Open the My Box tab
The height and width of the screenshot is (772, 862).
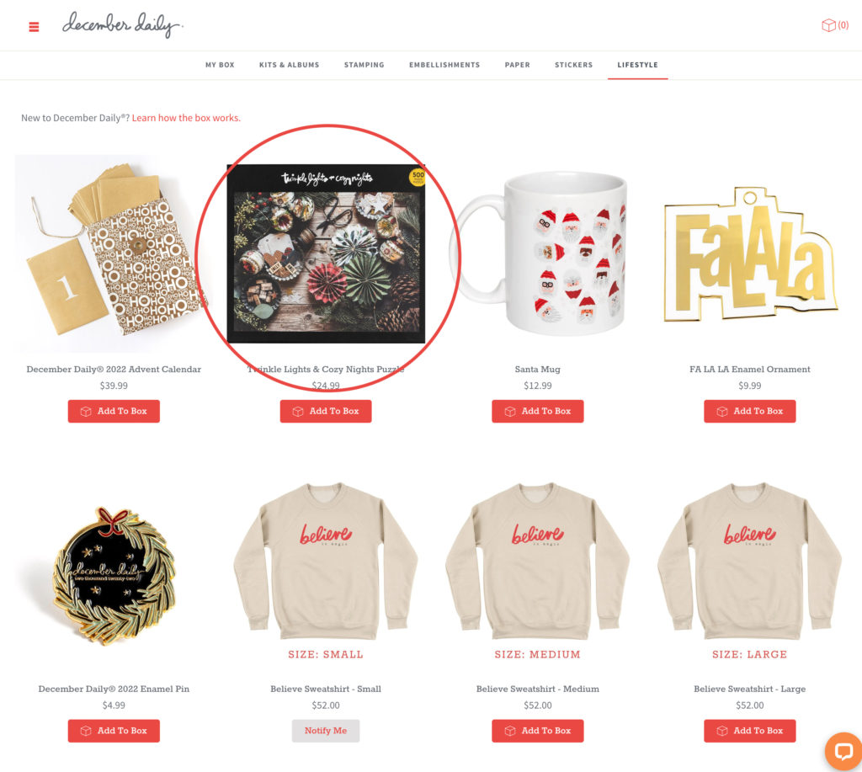pos(220,65)
